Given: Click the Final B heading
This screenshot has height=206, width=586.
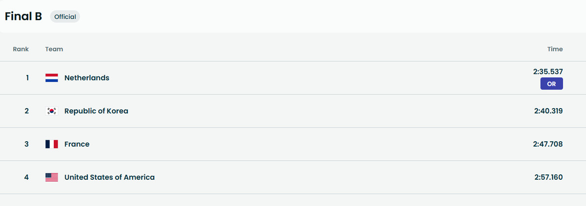Looking at the screenshot, I should (23, 16).
